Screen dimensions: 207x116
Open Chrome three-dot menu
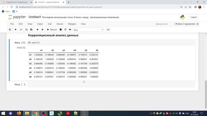click(x=204, y=7)
